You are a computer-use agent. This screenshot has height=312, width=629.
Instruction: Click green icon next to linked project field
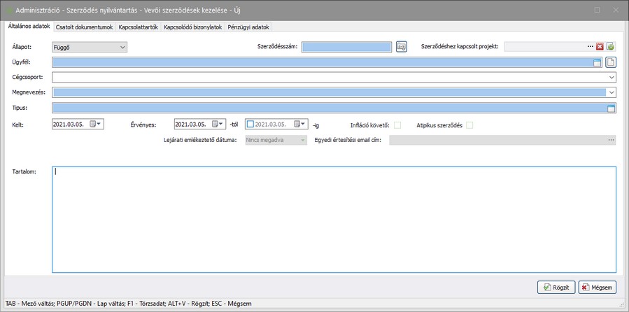[x=611, y=47]
